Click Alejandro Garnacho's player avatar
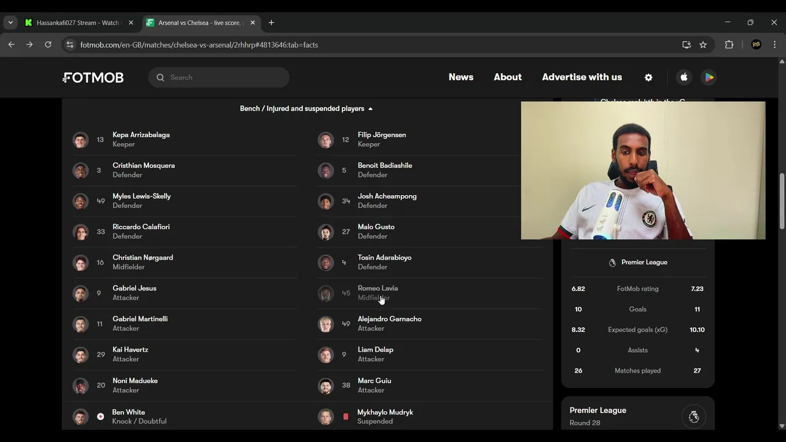 (325, 324)
